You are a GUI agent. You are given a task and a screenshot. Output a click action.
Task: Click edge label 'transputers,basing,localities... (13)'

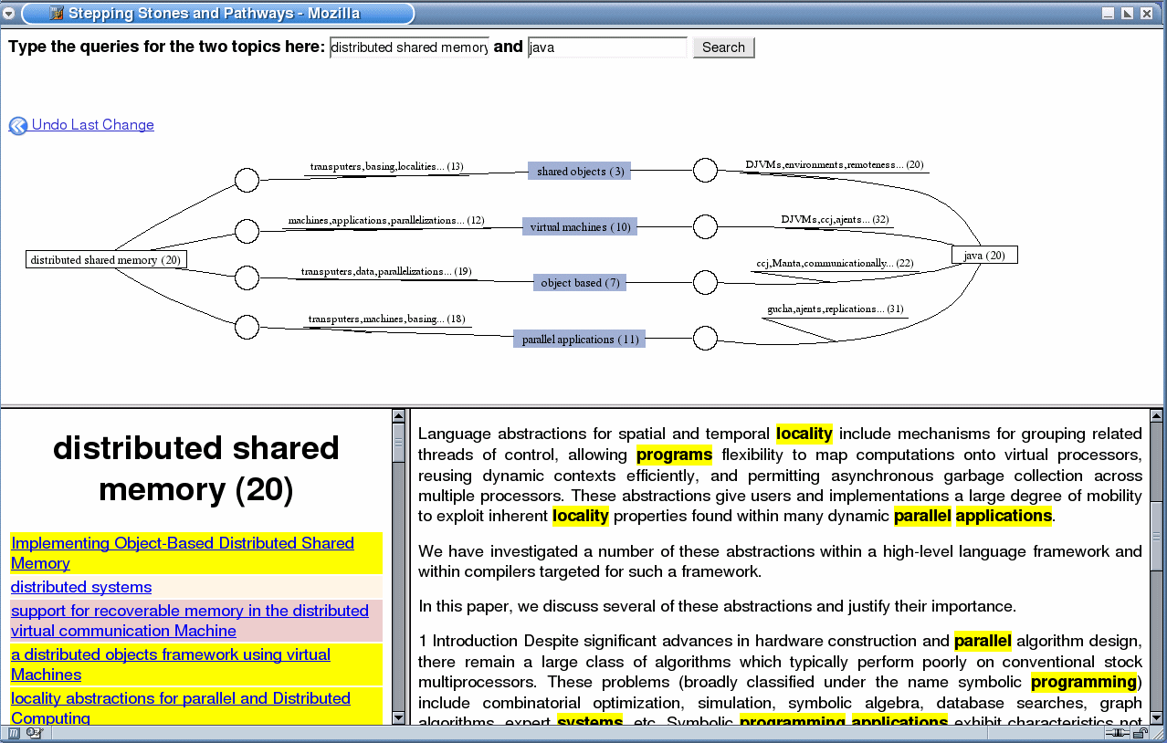386,166
